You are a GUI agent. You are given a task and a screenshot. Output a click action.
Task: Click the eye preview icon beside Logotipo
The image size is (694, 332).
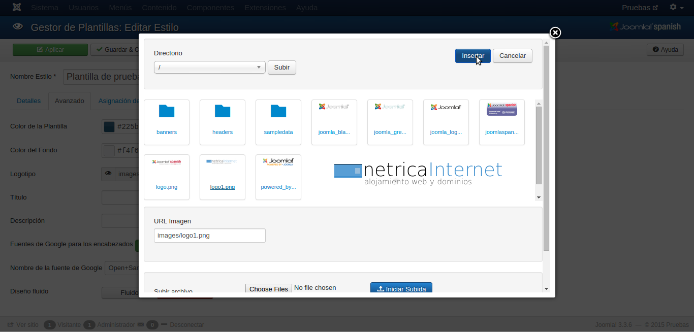coord(108,174)
